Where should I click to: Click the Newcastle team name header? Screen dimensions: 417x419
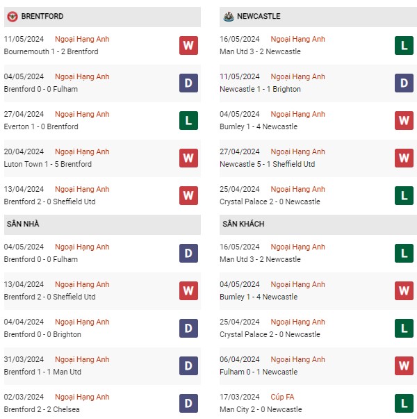259,16
